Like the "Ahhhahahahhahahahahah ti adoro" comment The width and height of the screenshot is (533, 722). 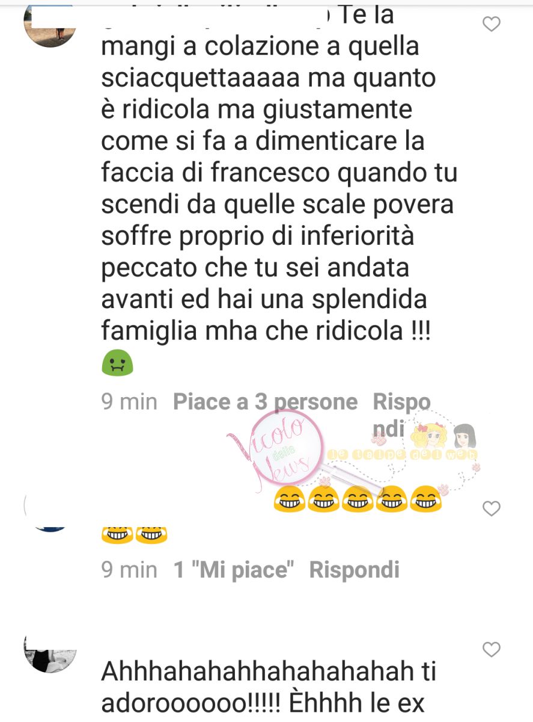(492, 650)
